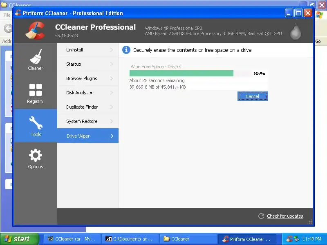Click the CCleaner logo in header
This screenshot has height=245, width=327.
tap(35, 31)
